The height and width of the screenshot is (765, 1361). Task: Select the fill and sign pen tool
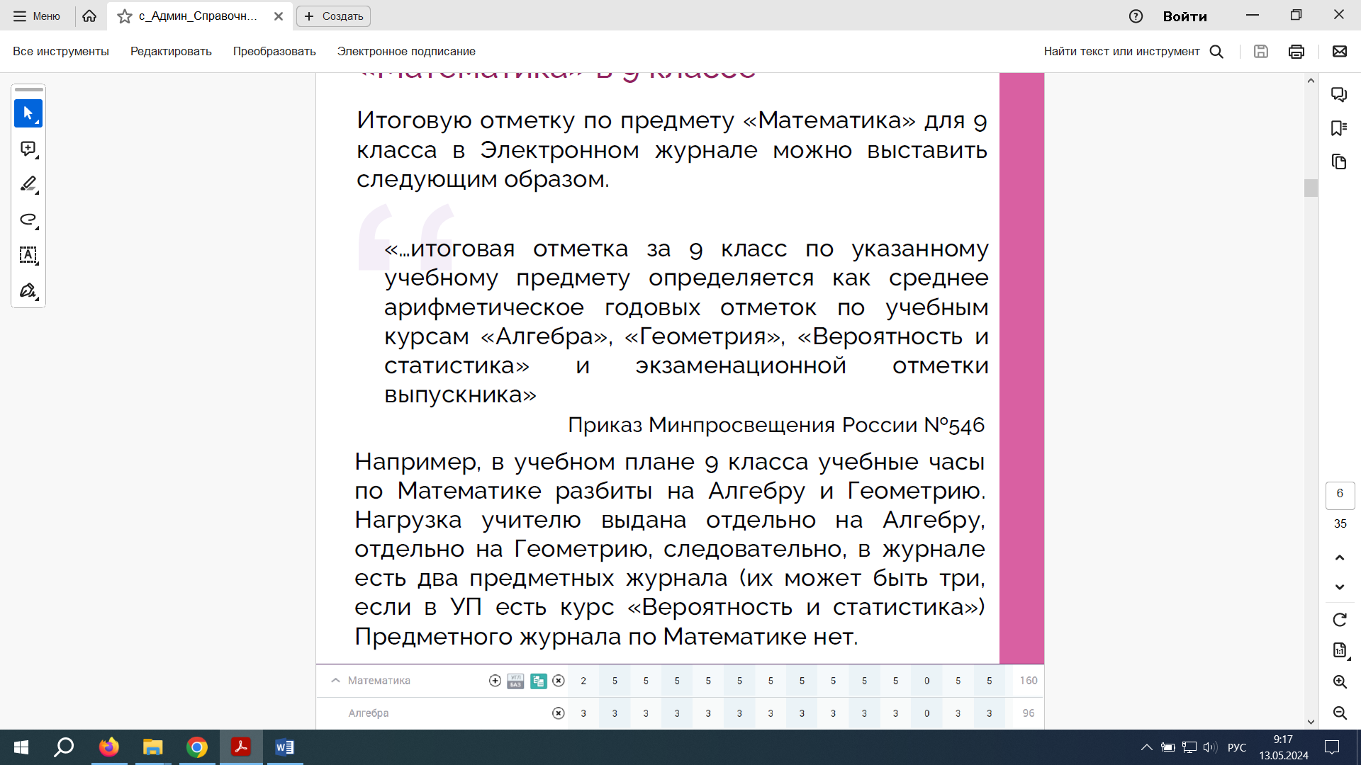pyautogui.click(x=28, y=290)
